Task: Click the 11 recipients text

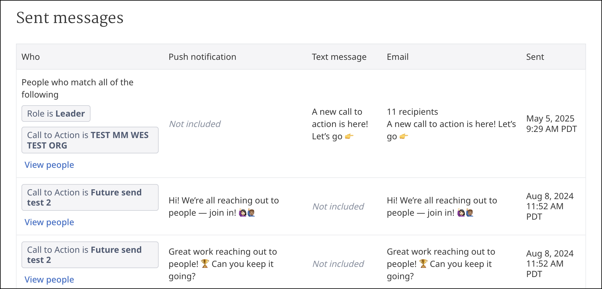Action: 412,112
